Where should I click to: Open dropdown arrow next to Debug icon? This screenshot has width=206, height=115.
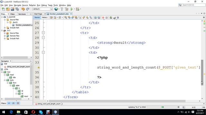point(80,9)
